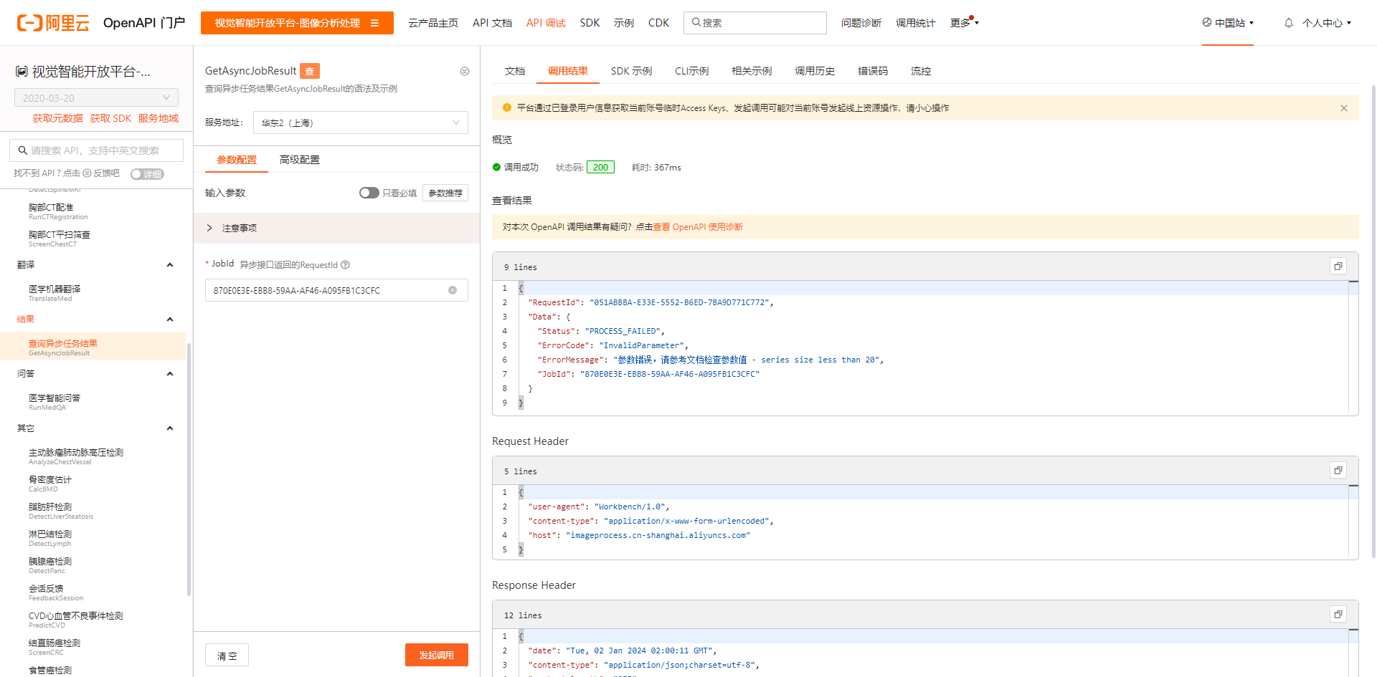Click the JobId help question mark icon
The height and width of the screenshot is (677, 1377).
click(x=345, y=264)
